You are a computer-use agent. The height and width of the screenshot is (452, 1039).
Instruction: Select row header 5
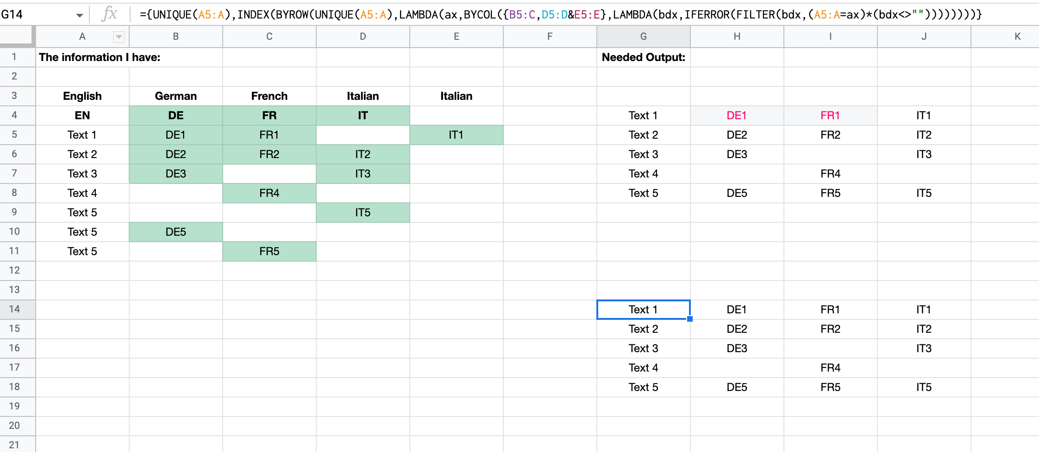pyautogui.click(x=17, y=134)
